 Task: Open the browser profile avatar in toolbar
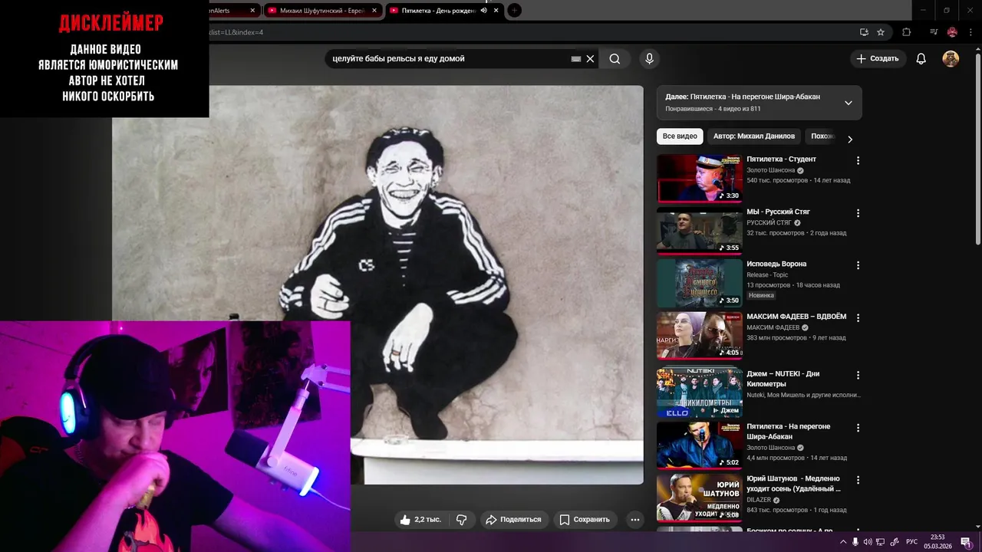tap(952, 32)
